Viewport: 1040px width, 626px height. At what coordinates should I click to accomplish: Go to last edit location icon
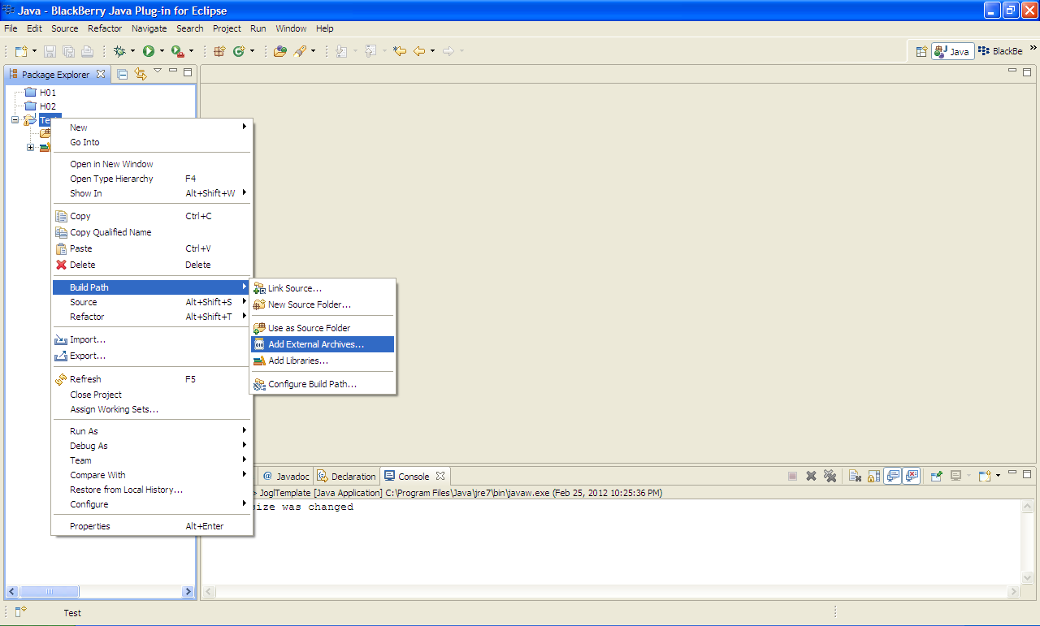tap(399, 51)
